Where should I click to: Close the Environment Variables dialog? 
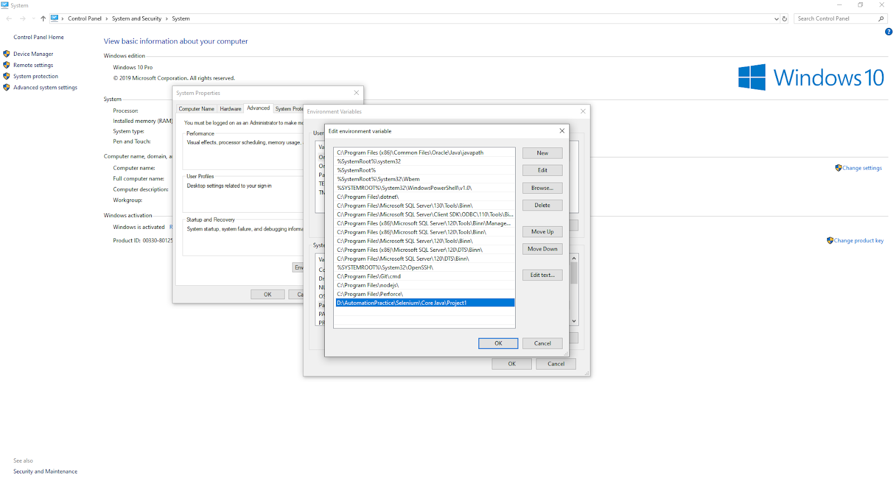tap(583, 111)
